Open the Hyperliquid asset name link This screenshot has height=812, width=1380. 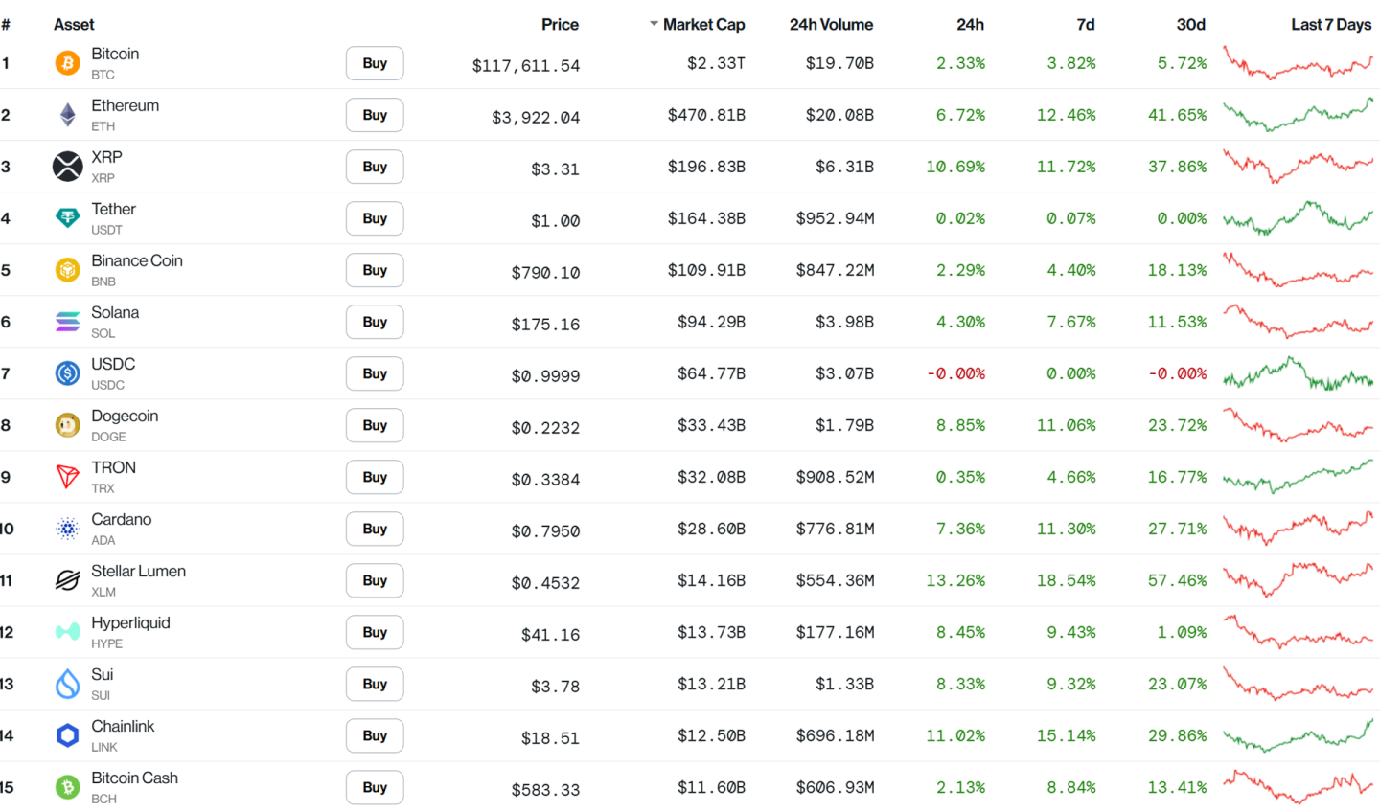coord(130,622)
